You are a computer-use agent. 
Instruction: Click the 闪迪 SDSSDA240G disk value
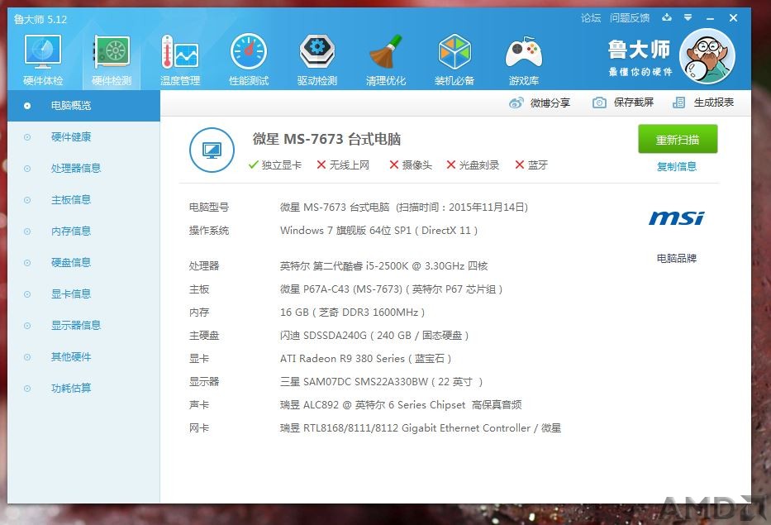pos(374,336)
